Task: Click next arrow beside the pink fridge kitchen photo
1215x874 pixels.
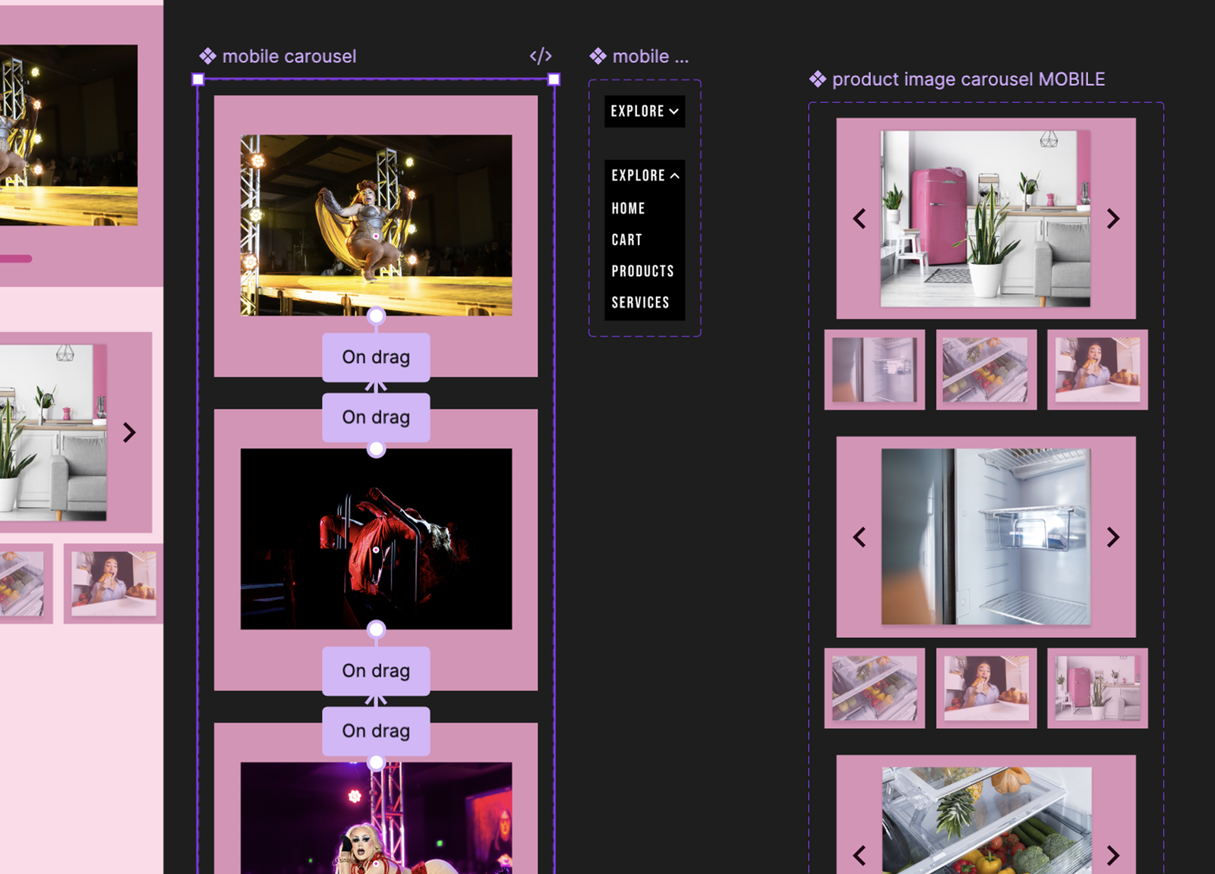Action: pos(1112,219)
